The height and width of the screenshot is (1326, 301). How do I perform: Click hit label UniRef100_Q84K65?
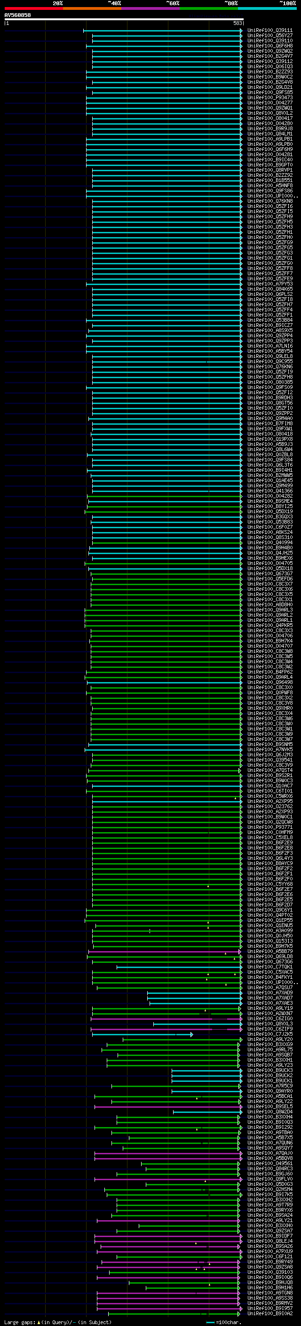pos(269,289)
